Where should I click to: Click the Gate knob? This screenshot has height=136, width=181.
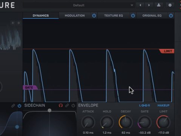144,122
